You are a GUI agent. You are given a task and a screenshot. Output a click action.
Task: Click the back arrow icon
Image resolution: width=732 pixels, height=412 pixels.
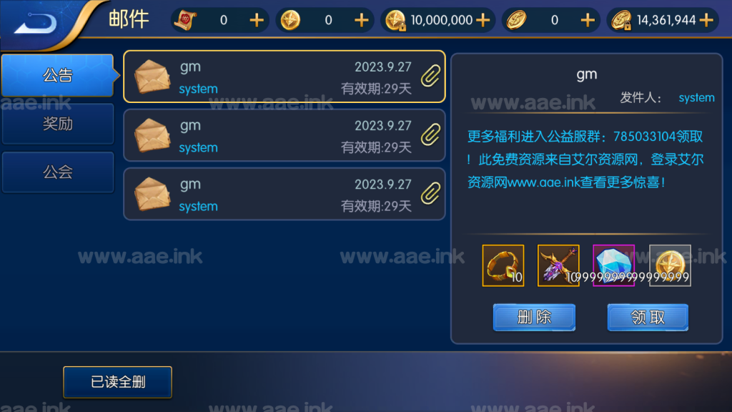click(36, 22)
